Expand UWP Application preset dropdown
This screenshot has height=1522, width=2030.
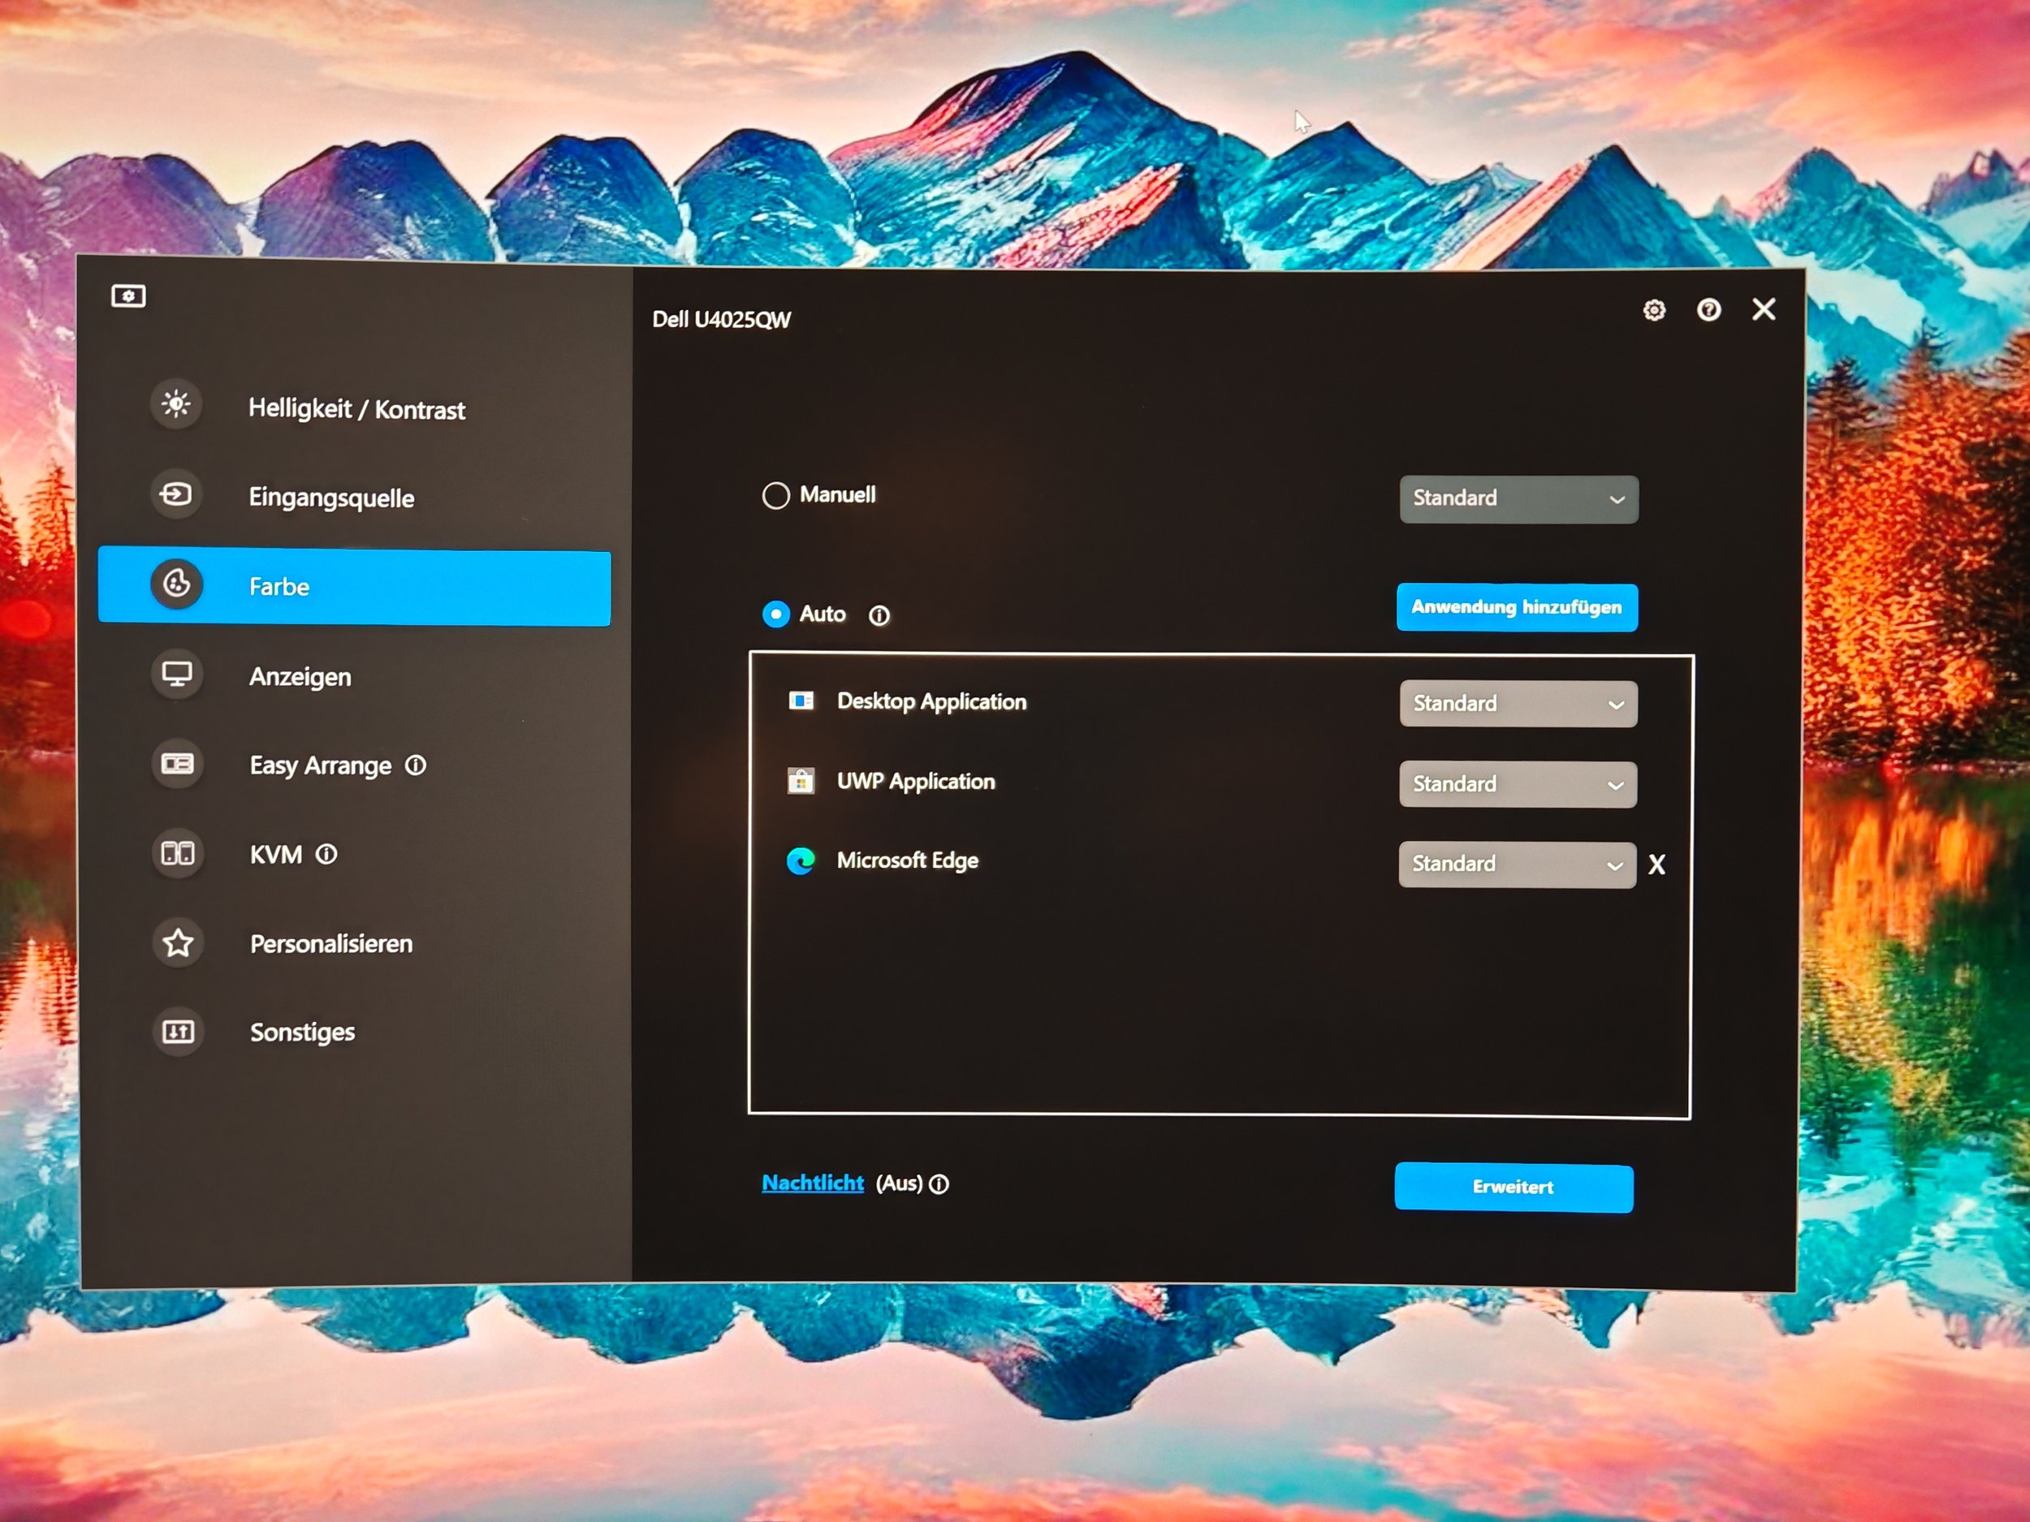[x=1518, y=784]
